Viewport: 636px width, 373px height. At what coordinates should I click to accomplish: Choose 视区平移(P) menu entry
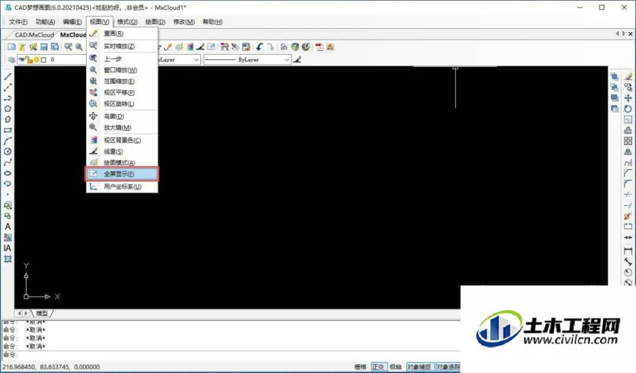[122, 93]
